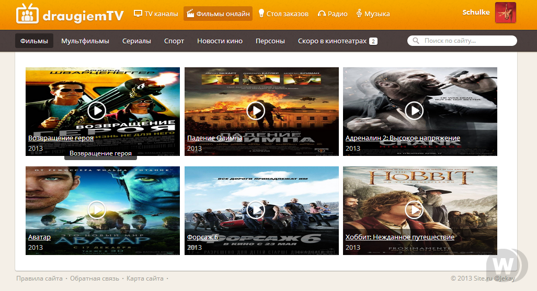Click play icon on Хоббит poster
This screenshot has height=291, width=537.
pyautogui.click(x=414, y=210)
